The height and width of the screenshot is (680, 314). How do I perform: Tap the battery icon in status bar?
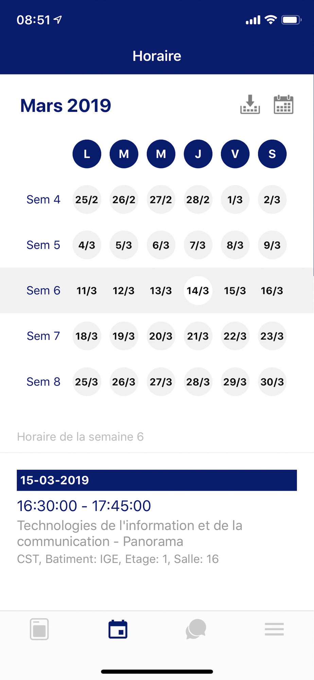pyautogui.click(x=291, y=20)
